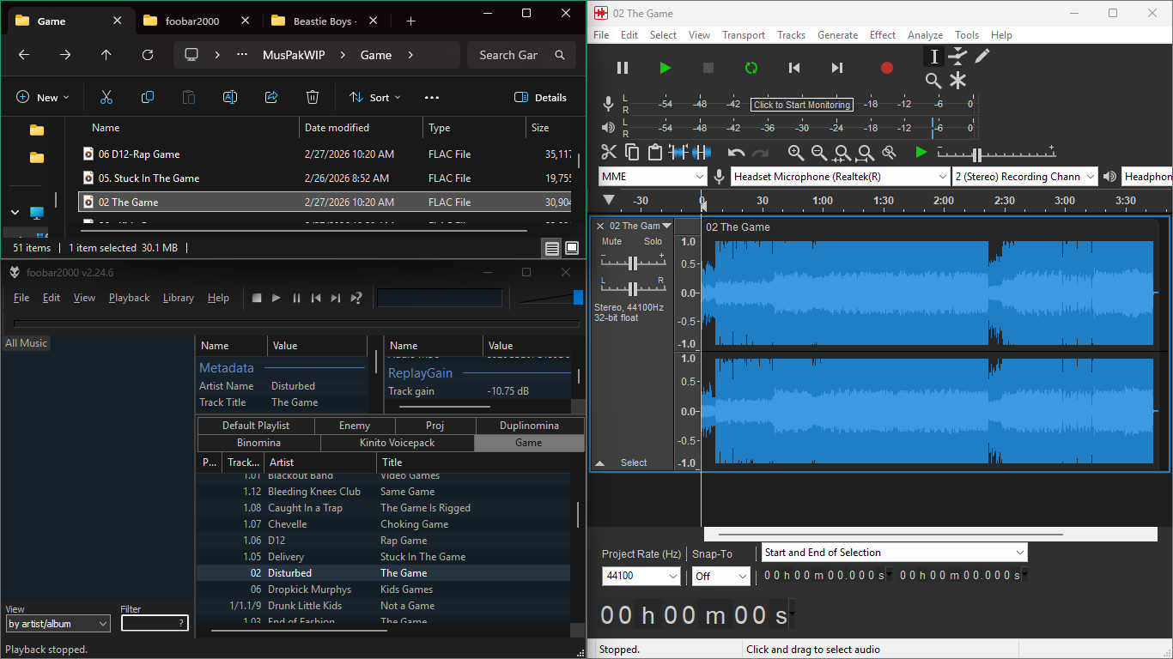The width and height of the screenshot is (1173, 659).
Task: Expand the 'by artist/album' view dropdown
Action: (x=58, y=624)
